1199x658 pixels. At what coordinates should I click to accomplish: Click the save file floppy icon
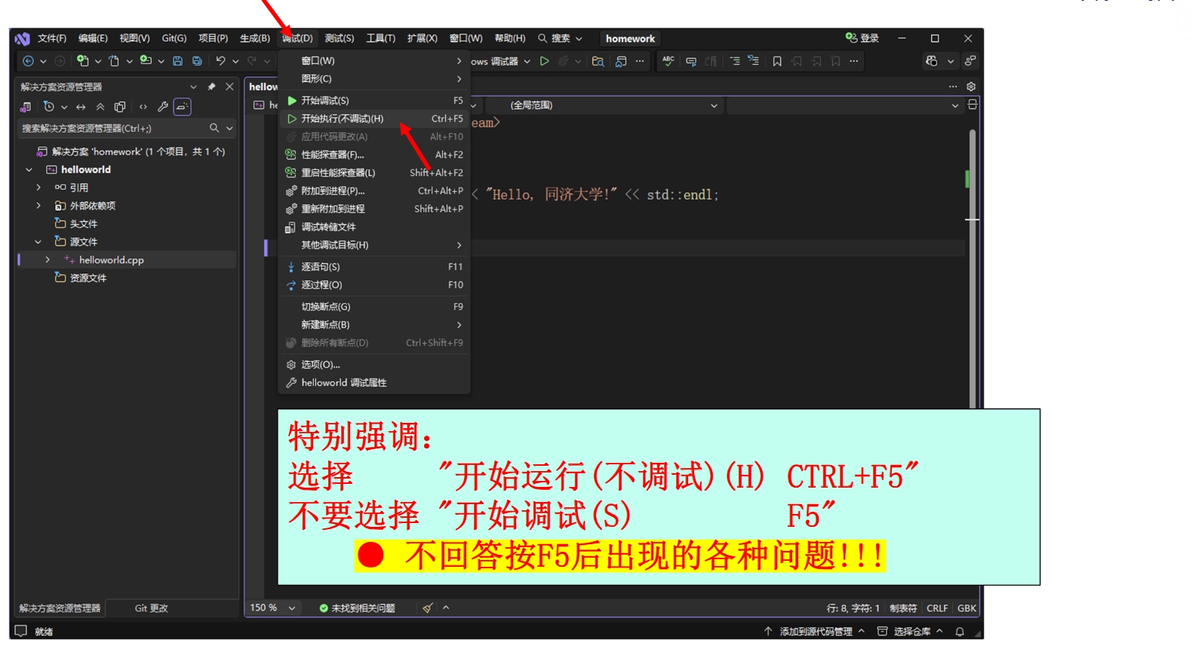(177, 61)
